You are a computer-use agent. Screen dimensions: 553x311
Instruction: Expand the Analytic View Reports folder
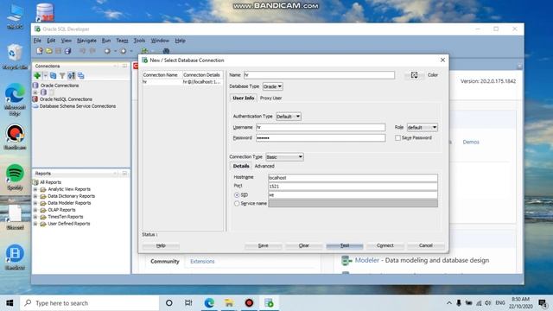click(35, 189)
